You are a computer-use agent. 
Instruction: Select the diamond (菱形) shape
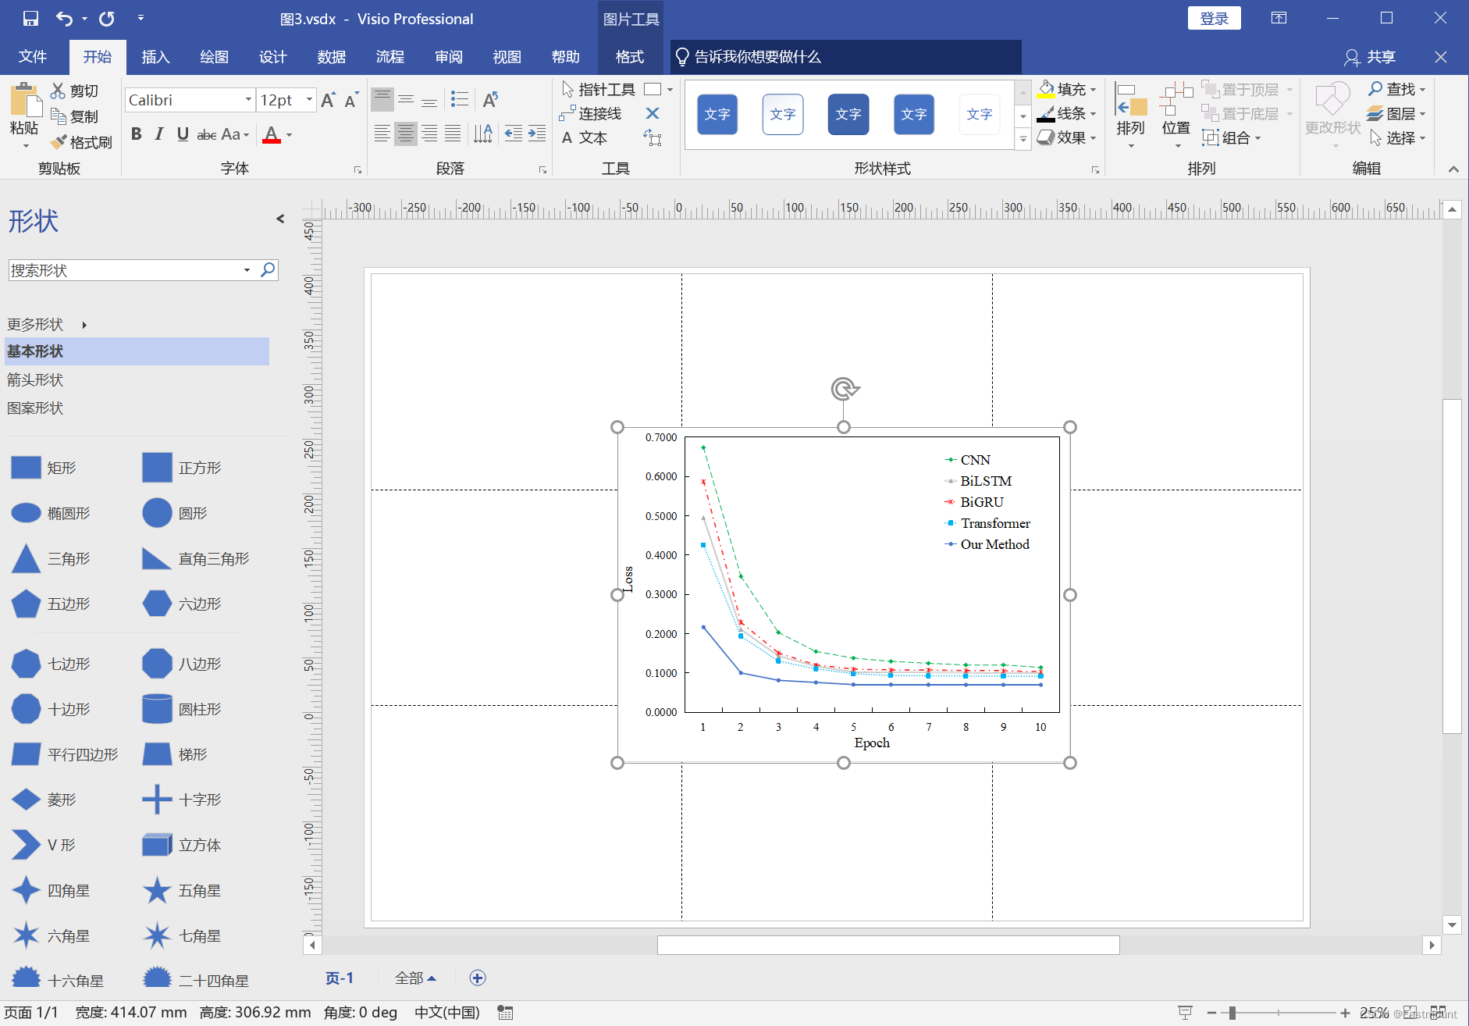tap(44, 800)
